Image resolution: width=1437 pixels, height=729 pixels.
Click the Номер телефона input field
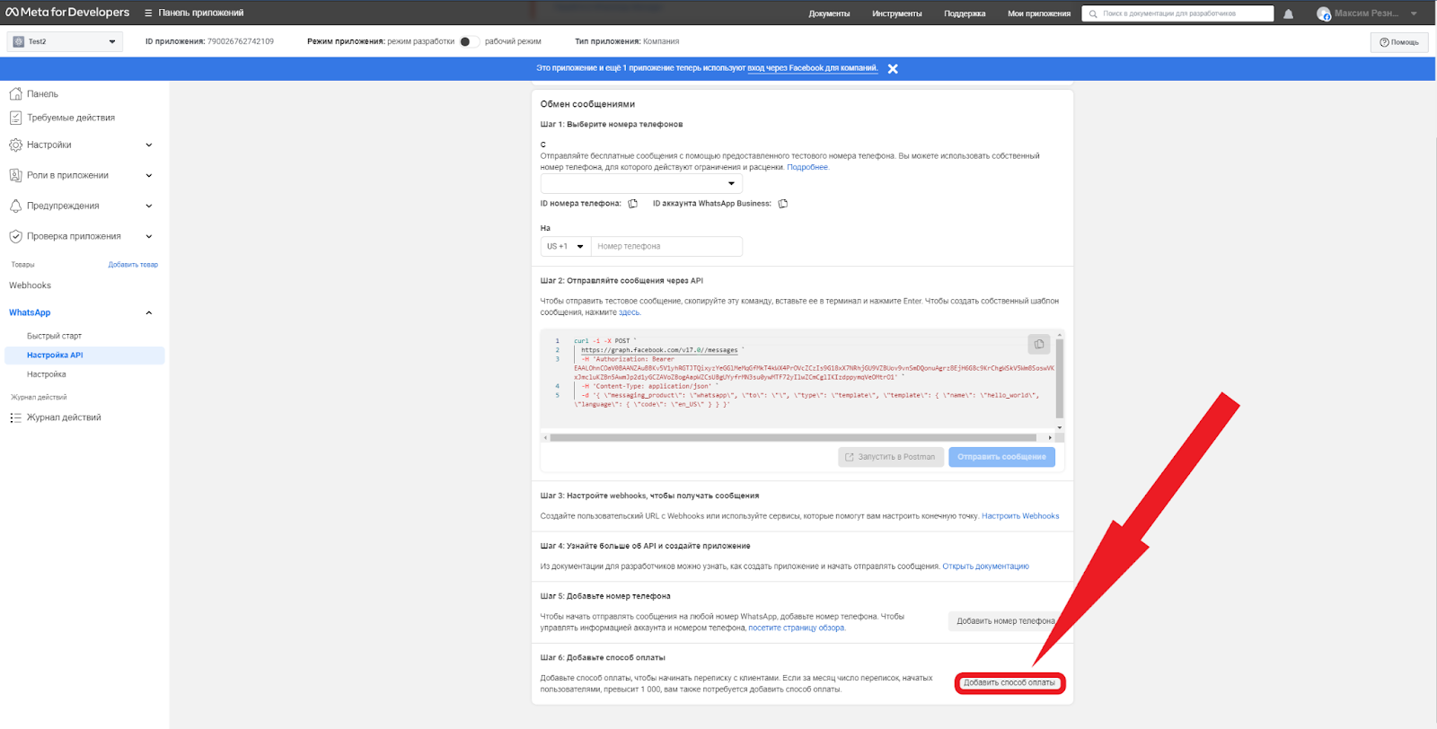pos(666,246)
